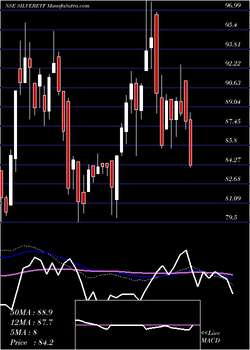Select the 85.8 price axis label
Image resolution: width=250 pixels, height=350 pixels.
pos(231,140)
